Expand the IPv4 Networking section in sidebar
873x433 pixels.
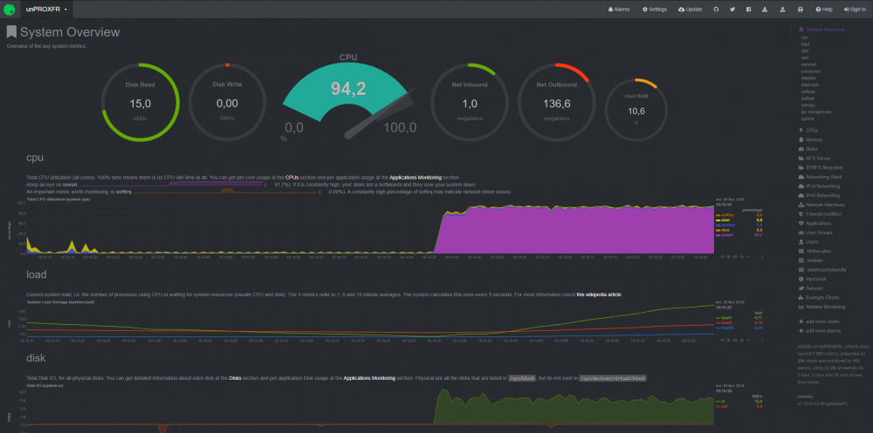click(819, 186)
